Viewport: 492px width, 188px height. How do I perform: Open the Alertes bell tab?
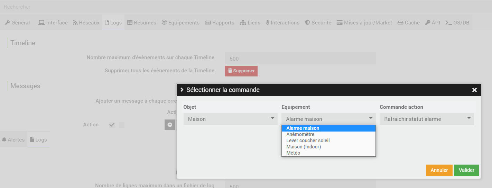[x=13, y=140]
